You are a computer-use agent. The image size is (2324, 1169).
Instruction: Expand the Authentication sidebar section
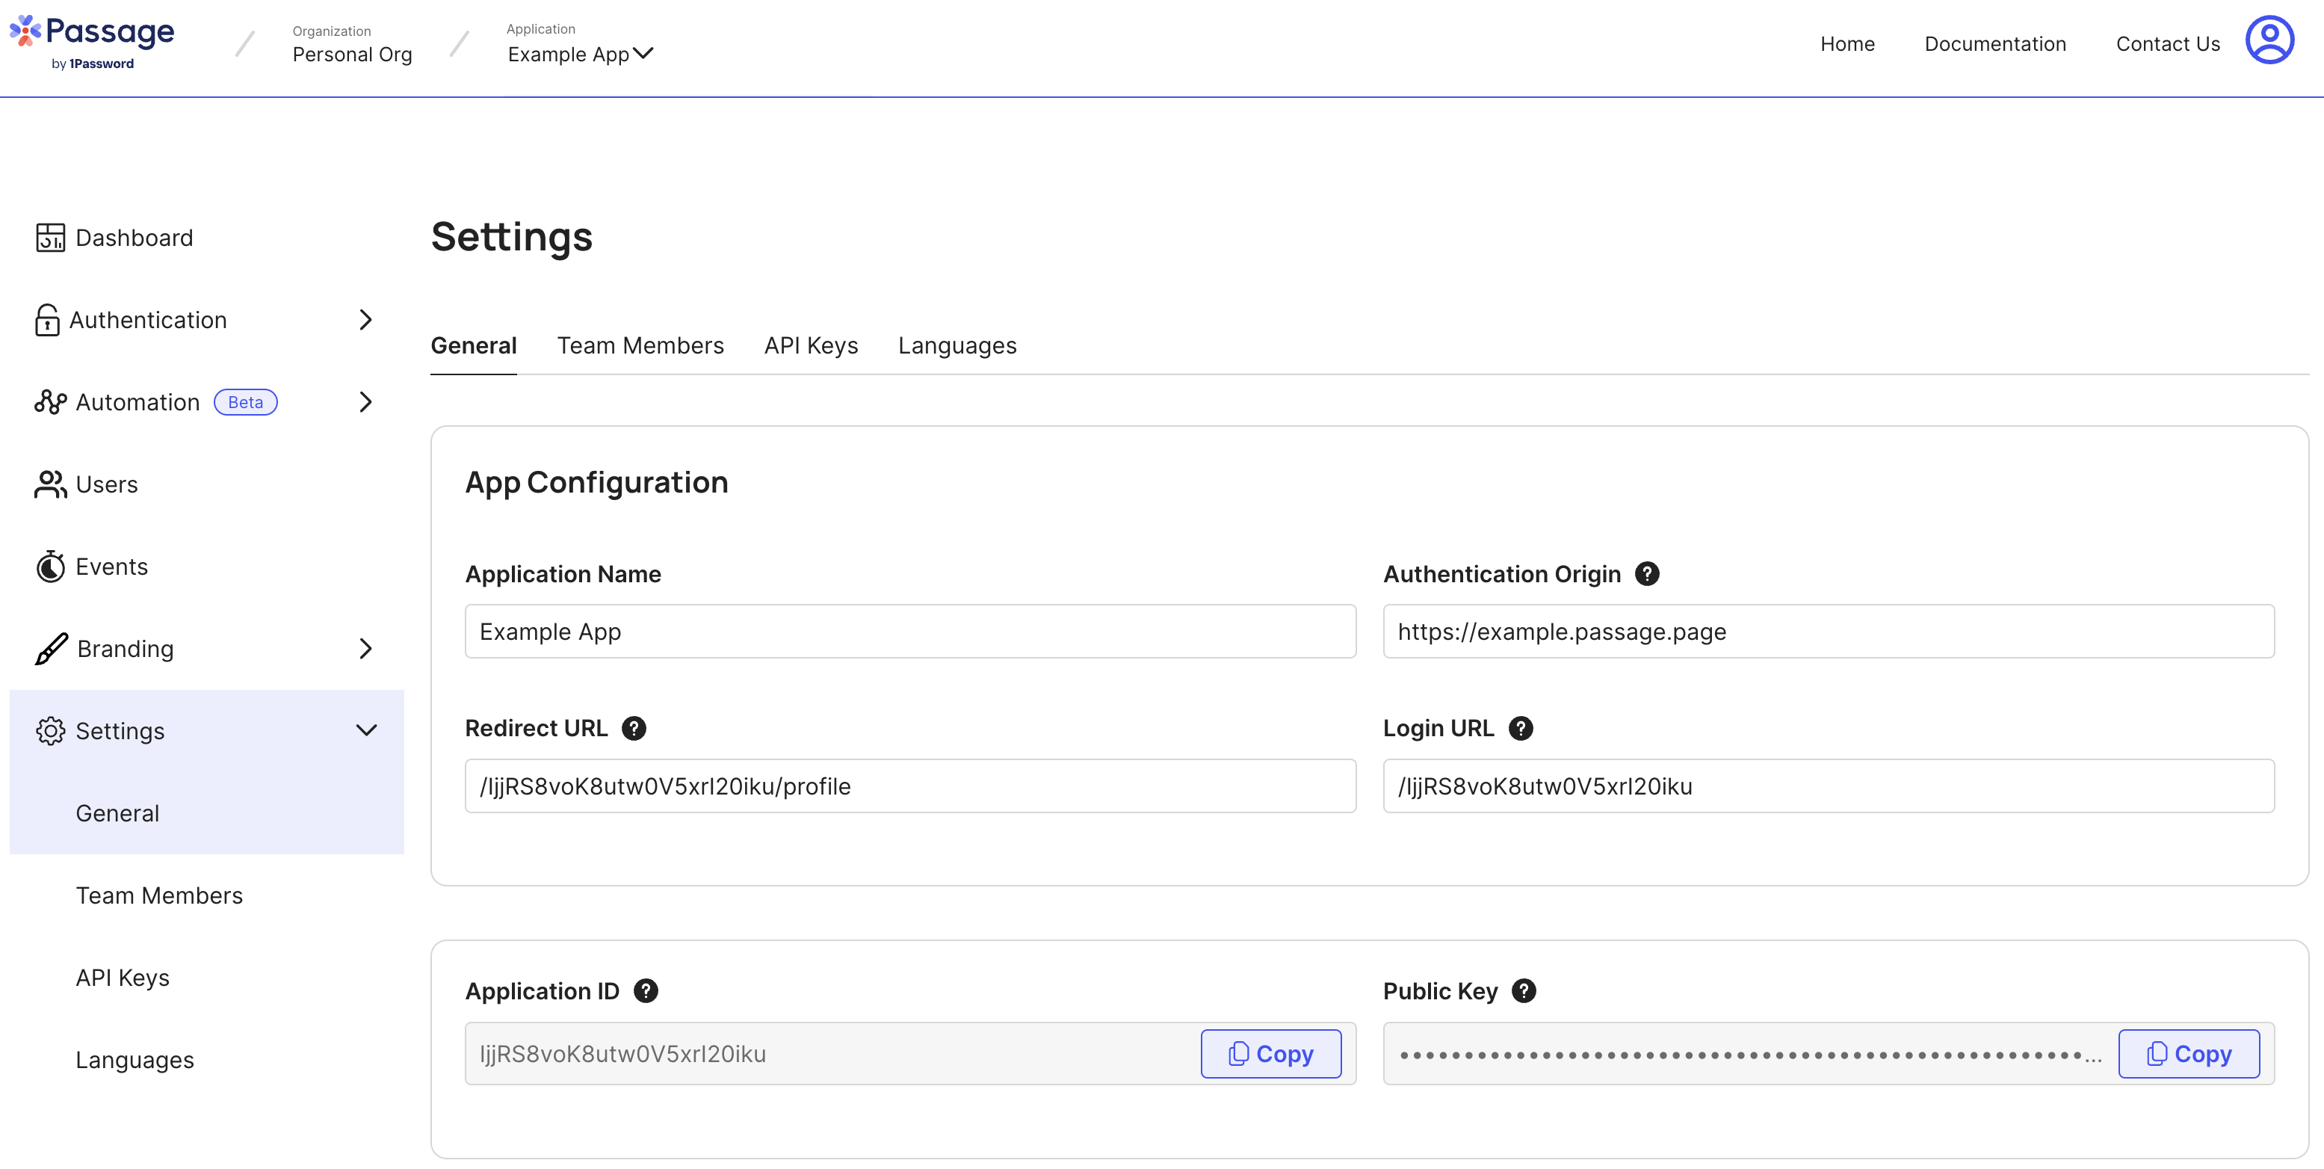tap(205, 321)
